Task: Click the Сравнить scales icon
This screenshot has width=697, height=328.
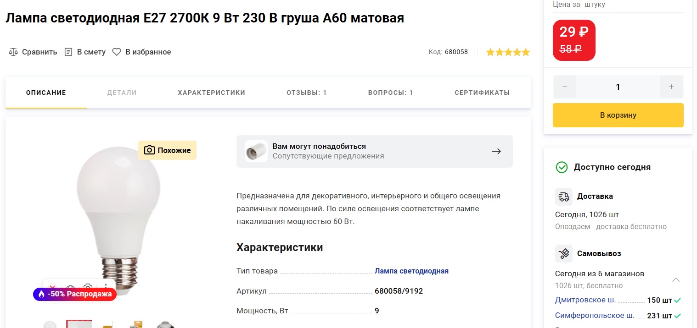Action: (13, 52)
